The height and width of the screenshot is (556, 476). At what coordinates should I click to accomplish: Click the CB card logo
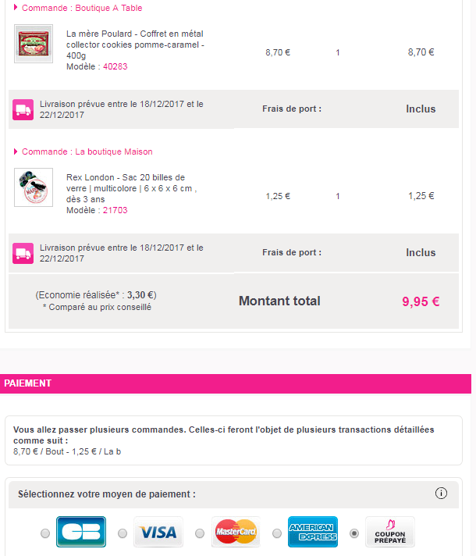81,532
